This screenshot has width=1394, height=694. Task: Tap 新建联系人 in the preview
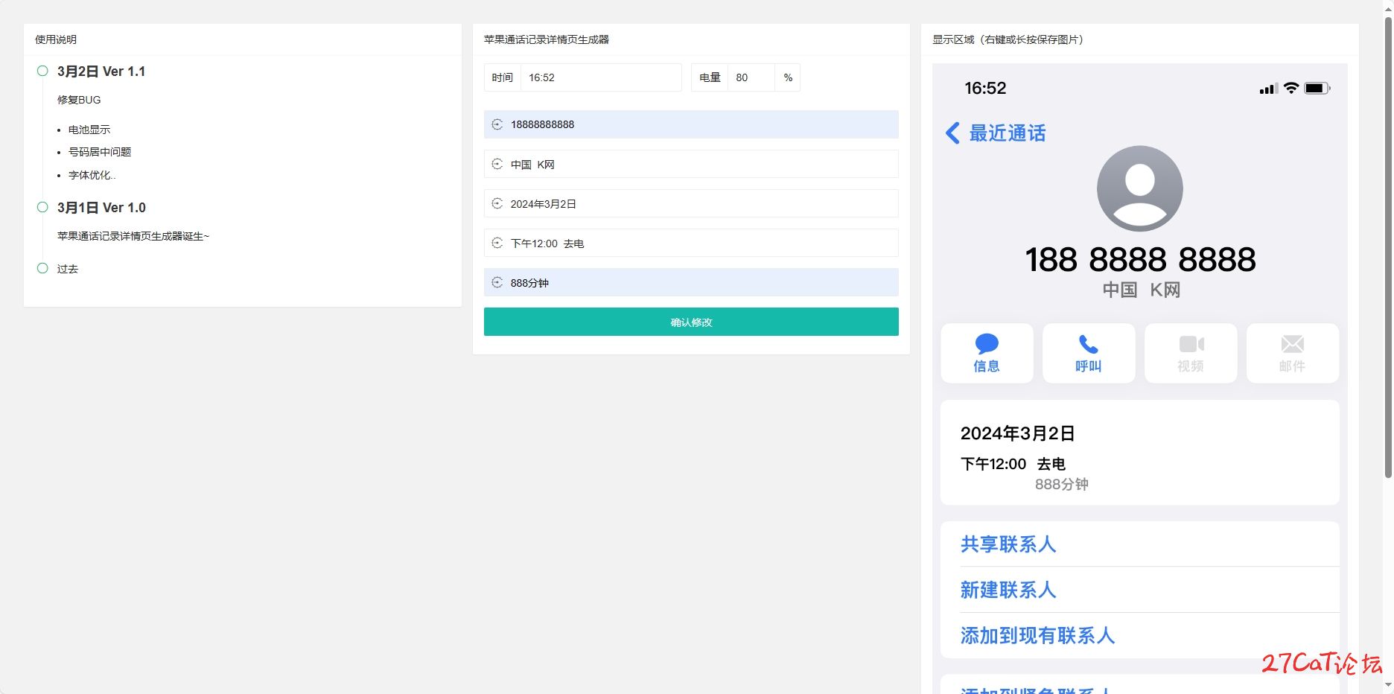pyautogui.click(x=1008, y=590)
